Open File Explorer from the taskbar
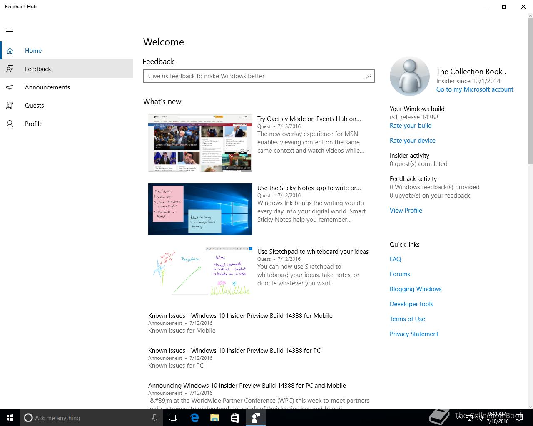533x426 pixels. [214, 418]
